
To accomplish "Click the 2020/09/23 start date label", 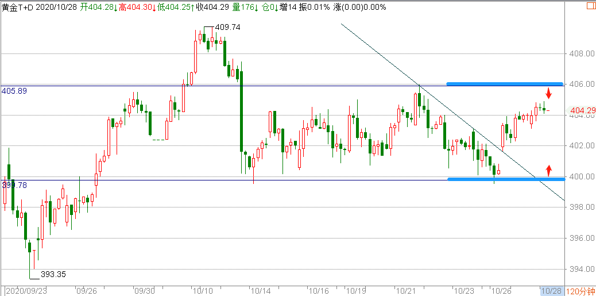I will (26, 291).
